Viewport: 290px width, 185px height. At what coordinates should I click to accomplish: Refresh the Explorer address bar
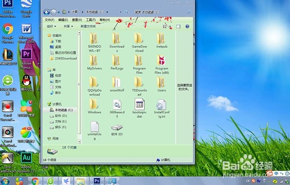[126, 12]
